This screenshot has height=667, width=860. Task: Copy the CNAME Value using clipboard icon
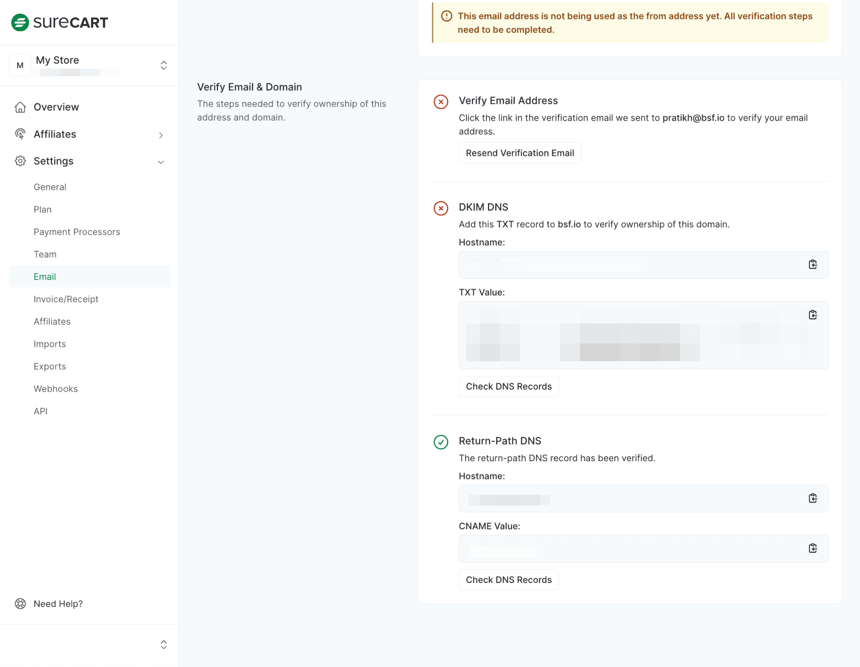[813, 548]
